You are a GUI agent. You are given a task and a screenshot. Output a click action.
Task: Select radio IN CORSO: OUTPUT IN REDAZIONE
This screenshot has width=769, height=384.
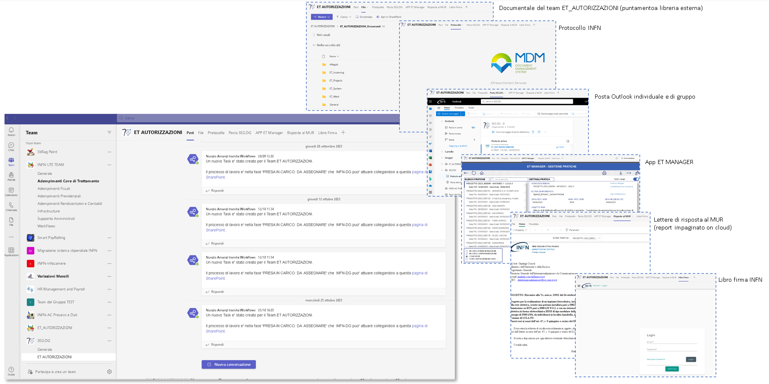(x=467, y=254)
